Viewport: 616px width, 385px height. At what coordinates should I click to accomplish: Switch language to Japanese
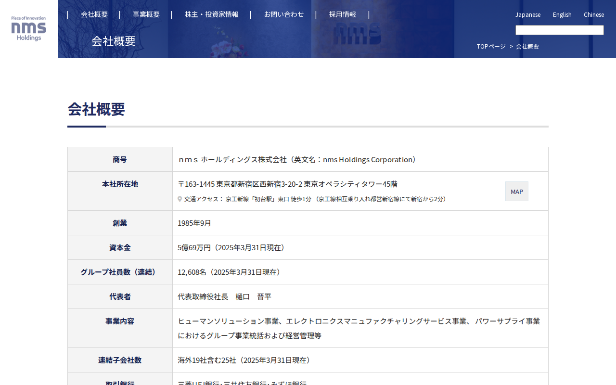528,14
